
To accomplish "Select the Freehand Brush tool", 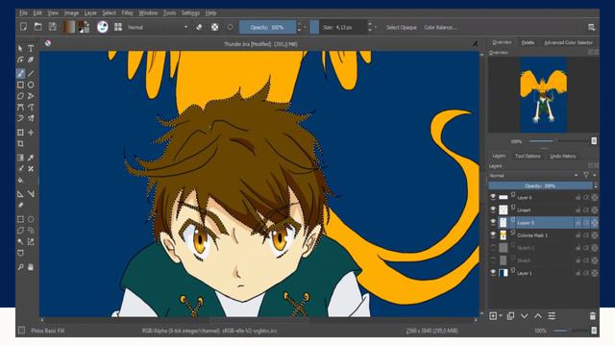I will (x=20, y=73).
